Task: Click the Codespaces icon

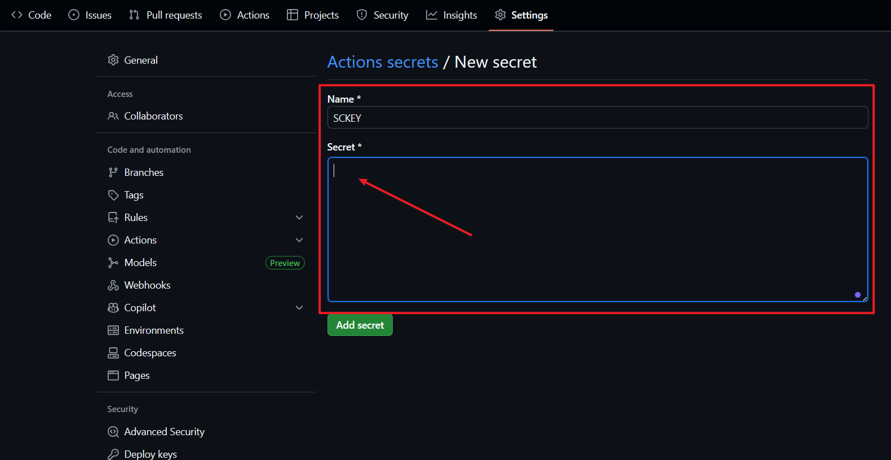Action: (x=113, y=352)
